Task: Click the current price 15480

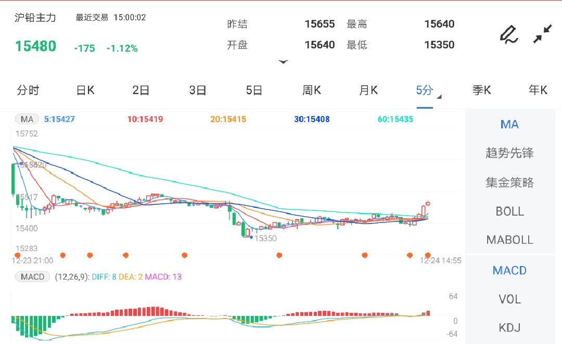Action: pos(35,46)
